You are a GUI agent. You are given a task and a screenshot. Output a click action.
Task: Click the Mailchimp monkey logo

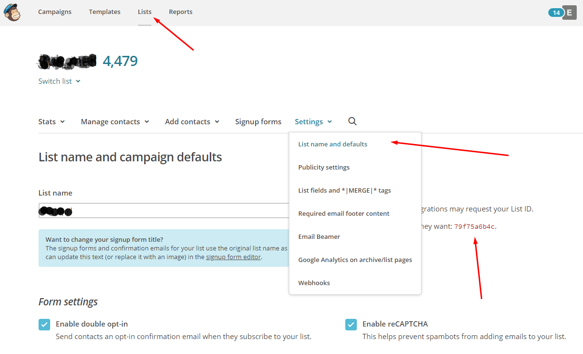click(13, 13)
